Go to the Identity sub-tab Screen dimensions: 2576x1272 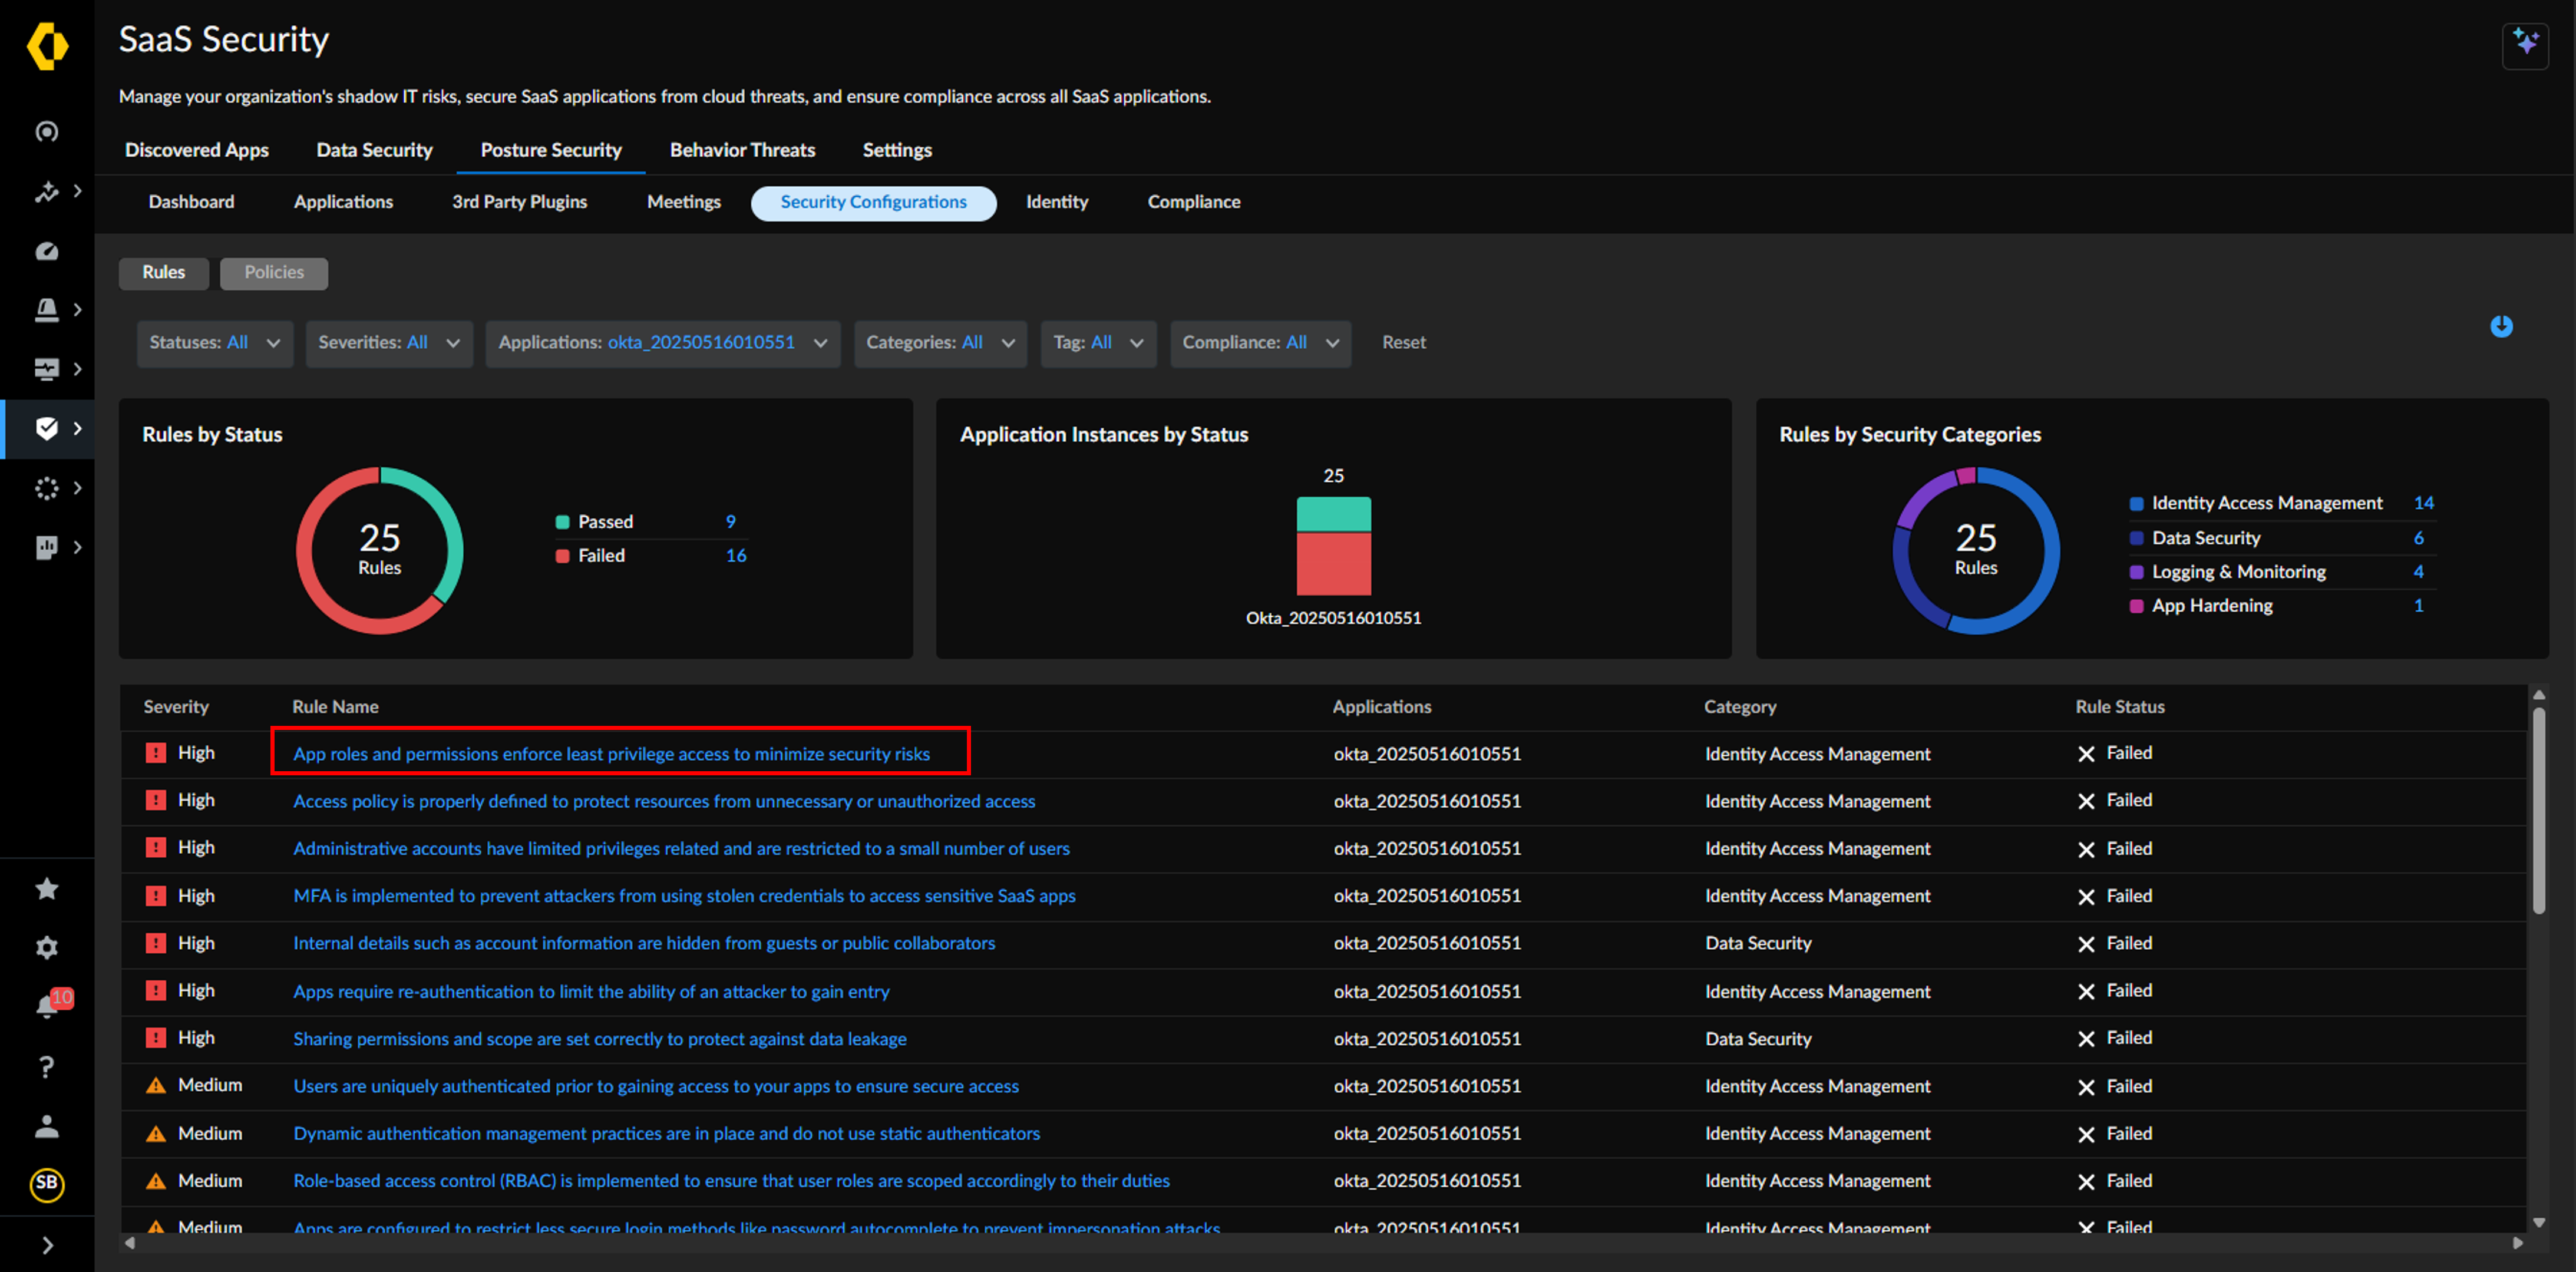[1057, 202]
